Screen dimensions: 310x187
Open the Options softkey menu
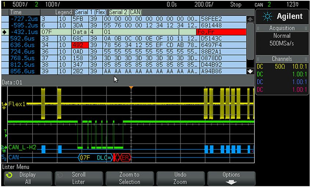(x=231, y=178)
